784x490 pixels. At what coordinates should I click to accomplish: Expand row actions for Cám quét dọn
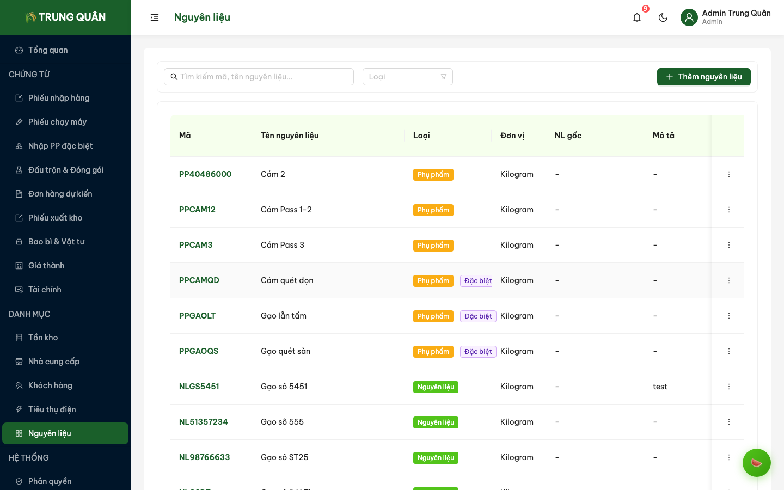click(728, 280)
